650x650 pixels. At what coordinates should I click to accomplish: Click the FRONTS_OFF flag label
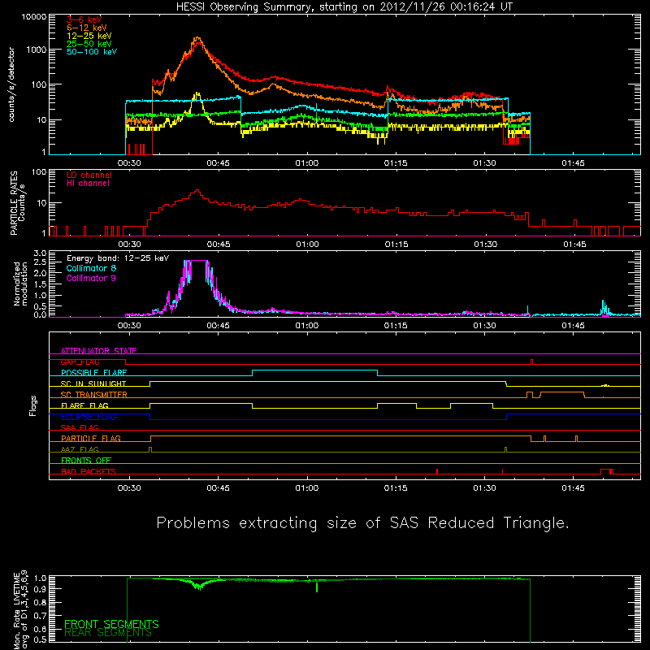coord(86,461)
